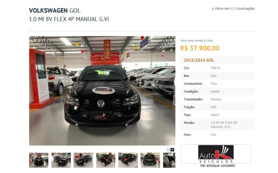Open the interior seat thumbnail
The height and width of the screenshot is (173, 278).
tap(169, 160)
